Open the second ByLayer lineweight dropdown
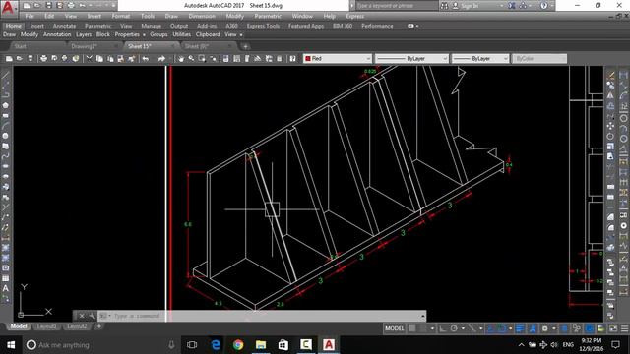The width and height of the screenshot is (630, 354). click(x=480, y=59)
